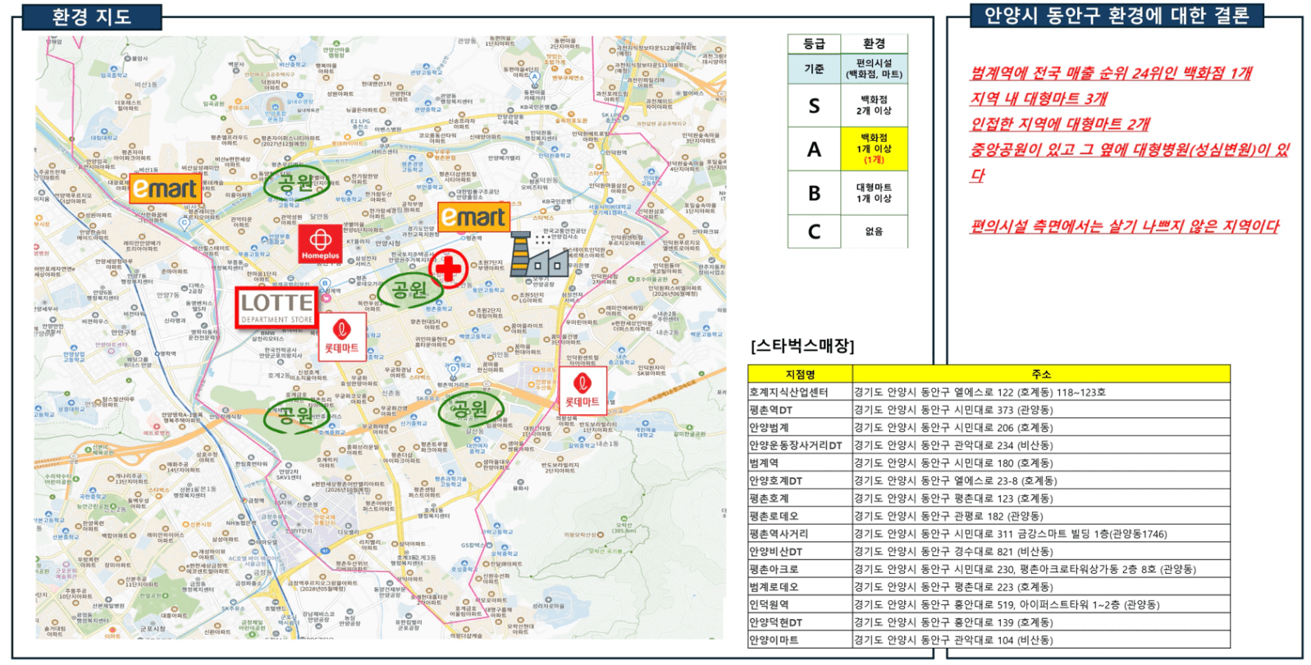
Task: Select the 롯데마트 logo next to LOTTE Department Store
Action: click(x=342, y=336)
